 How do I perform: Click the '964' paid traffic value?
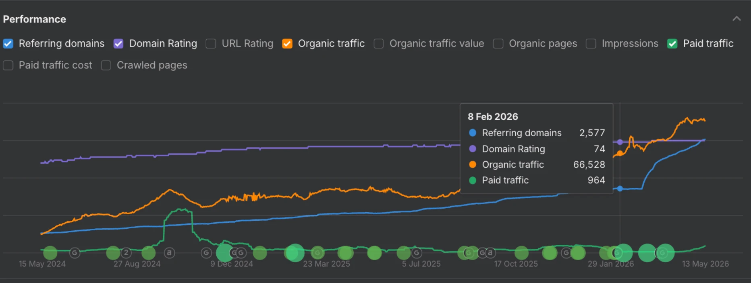[x=596, y=180]
